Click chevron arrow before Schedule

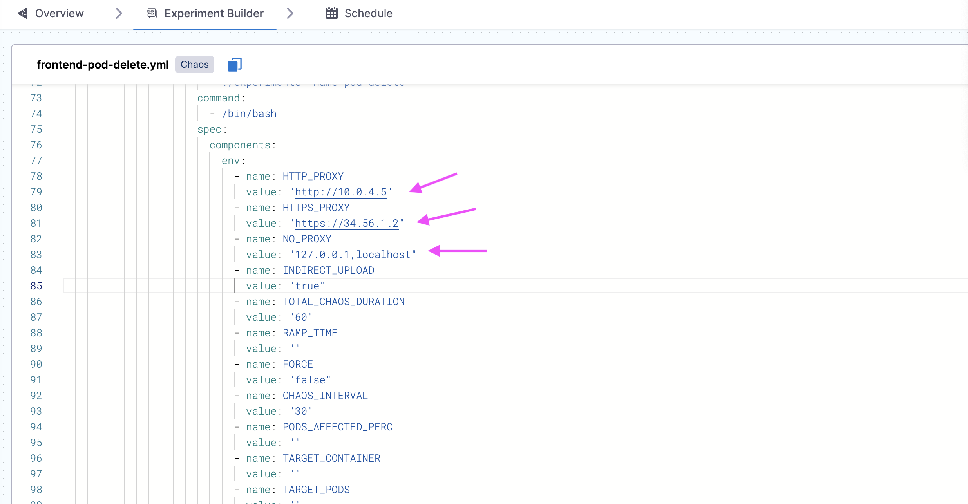pos(290,13)
